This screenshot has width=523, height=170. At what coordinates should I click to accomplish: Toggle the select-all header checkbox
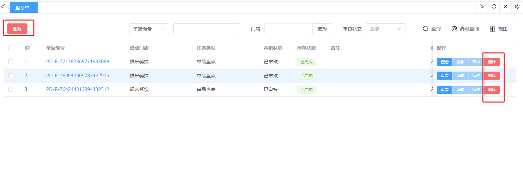tap(11, 48)
